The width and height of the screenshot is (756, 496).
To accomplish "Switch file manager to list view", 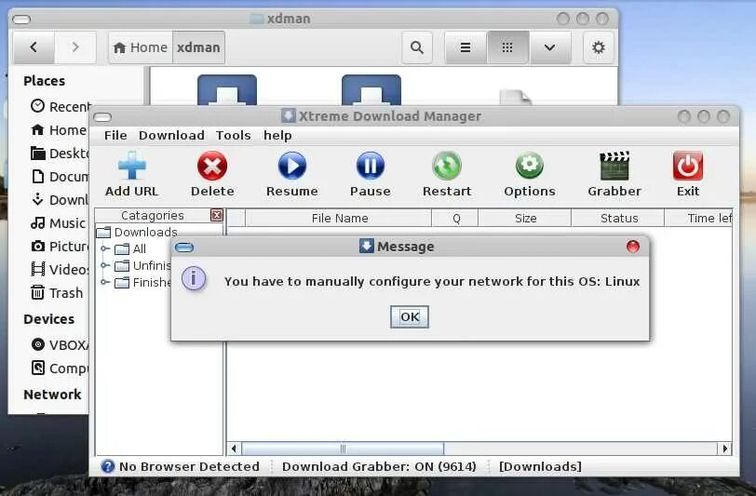I will [x=466, y=47].
